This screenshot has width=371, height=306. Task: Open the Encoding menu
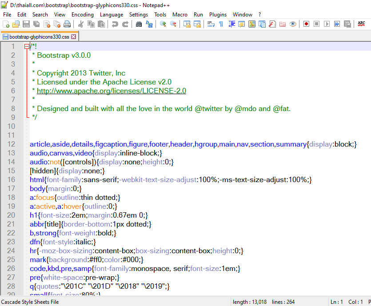[x=82, y=14]
